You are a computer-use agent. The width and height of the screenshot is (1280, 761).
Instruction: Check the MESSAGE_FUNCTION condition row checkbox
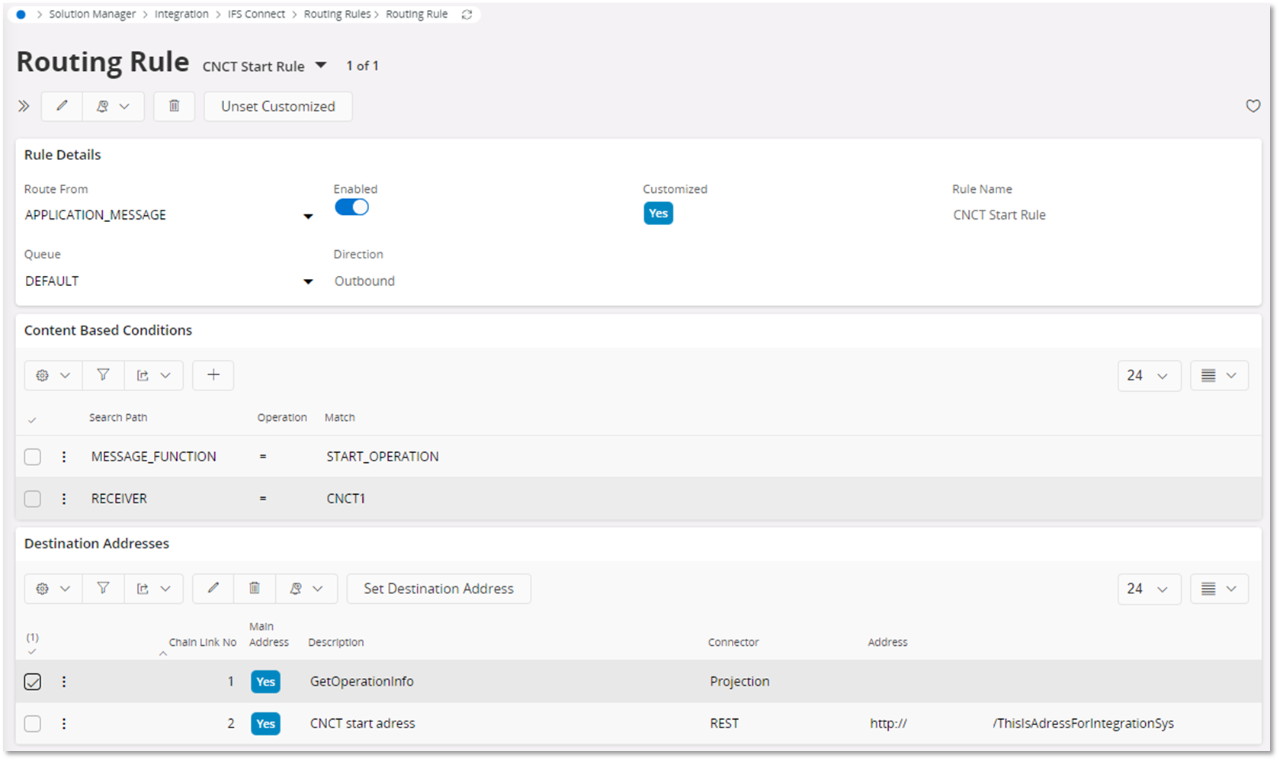click(32, 456)
